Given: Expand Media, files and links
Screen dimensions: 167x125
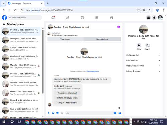Looking at the screenshot, I should (x=143, y=66).
